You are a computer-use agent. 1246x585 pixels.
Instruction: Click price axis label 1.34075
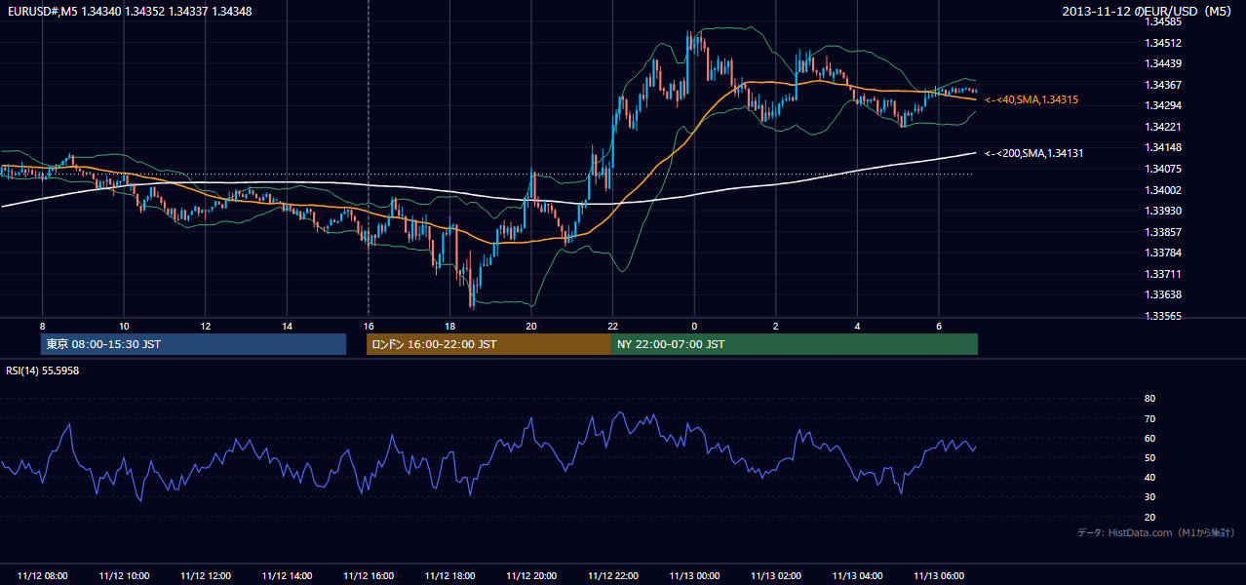coord(1163,169)
